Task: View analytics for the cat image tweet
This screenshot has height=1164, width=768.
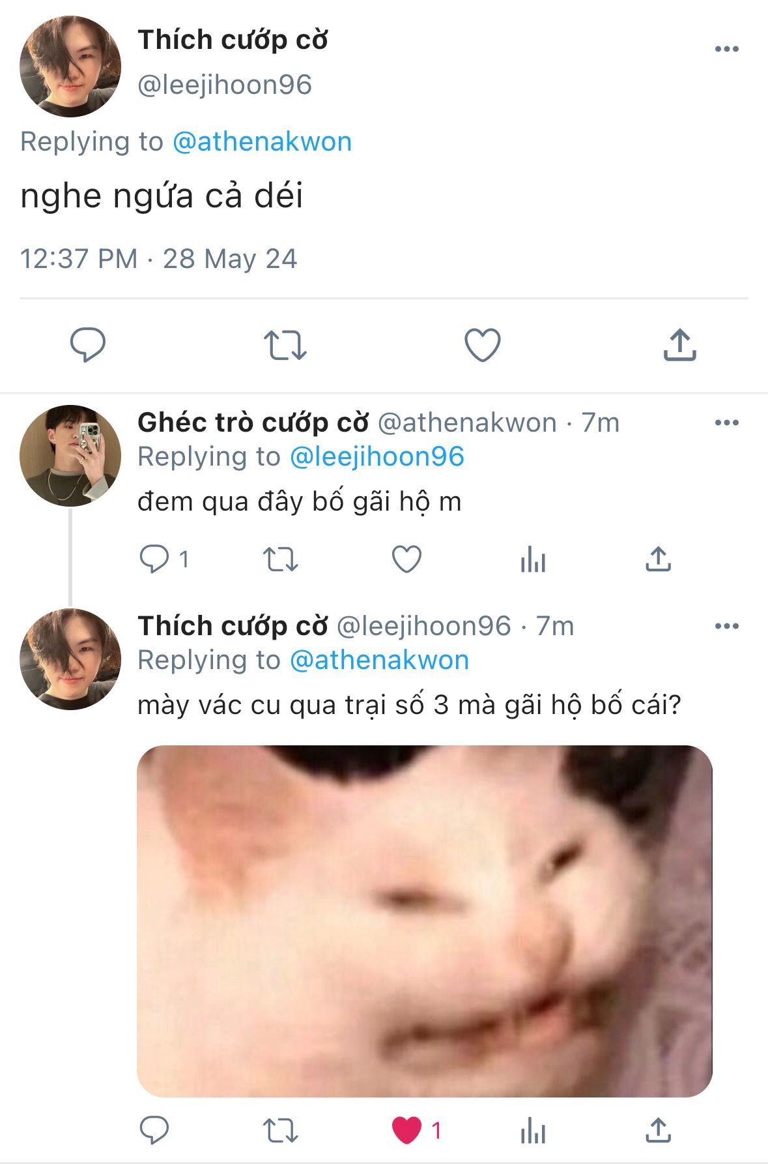Action: click(x=533, y=1130)
